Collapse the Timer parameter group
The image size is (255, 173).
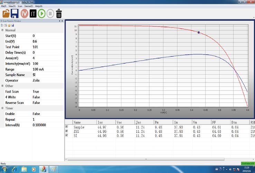click(2, 108)
